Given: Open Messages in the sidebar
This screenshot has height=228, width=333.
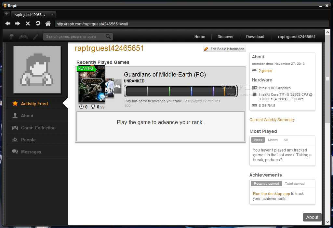Looking at the screenshot, I should tap(37, 152).
